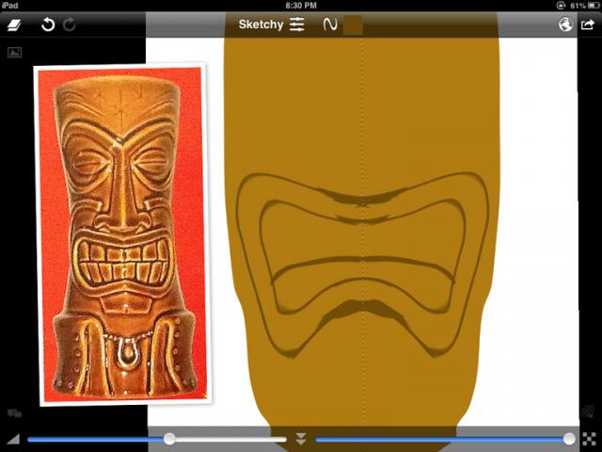The image size is (602, 452).
Task: Open the image import icon
Action: click(15, 53)
